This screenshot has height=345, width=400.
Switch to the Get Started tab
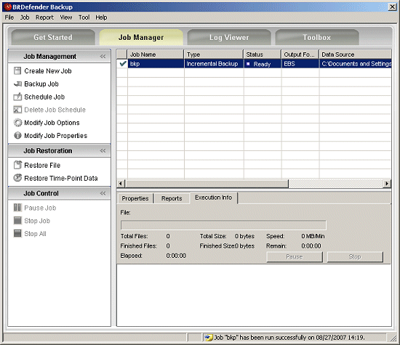(53, 37)
